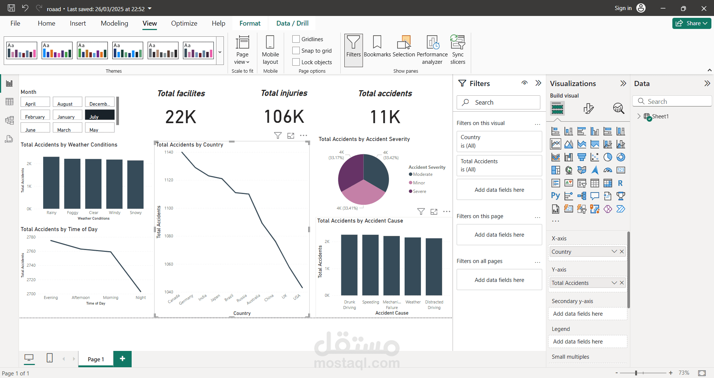Select the gauge visual
714x378 pixels.
[x=608, y=170]
